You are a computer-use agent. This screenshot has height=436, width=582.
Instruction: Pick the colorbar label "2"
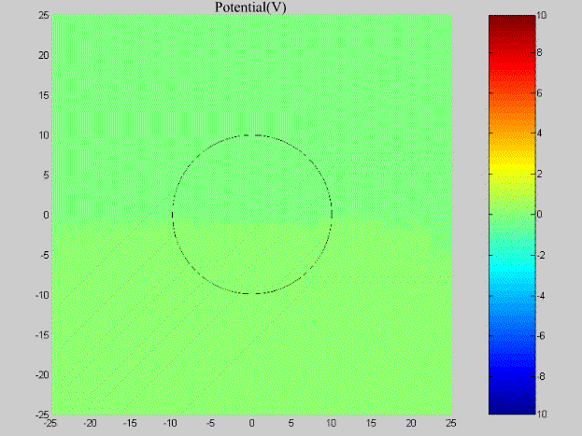tap(539, 174)
